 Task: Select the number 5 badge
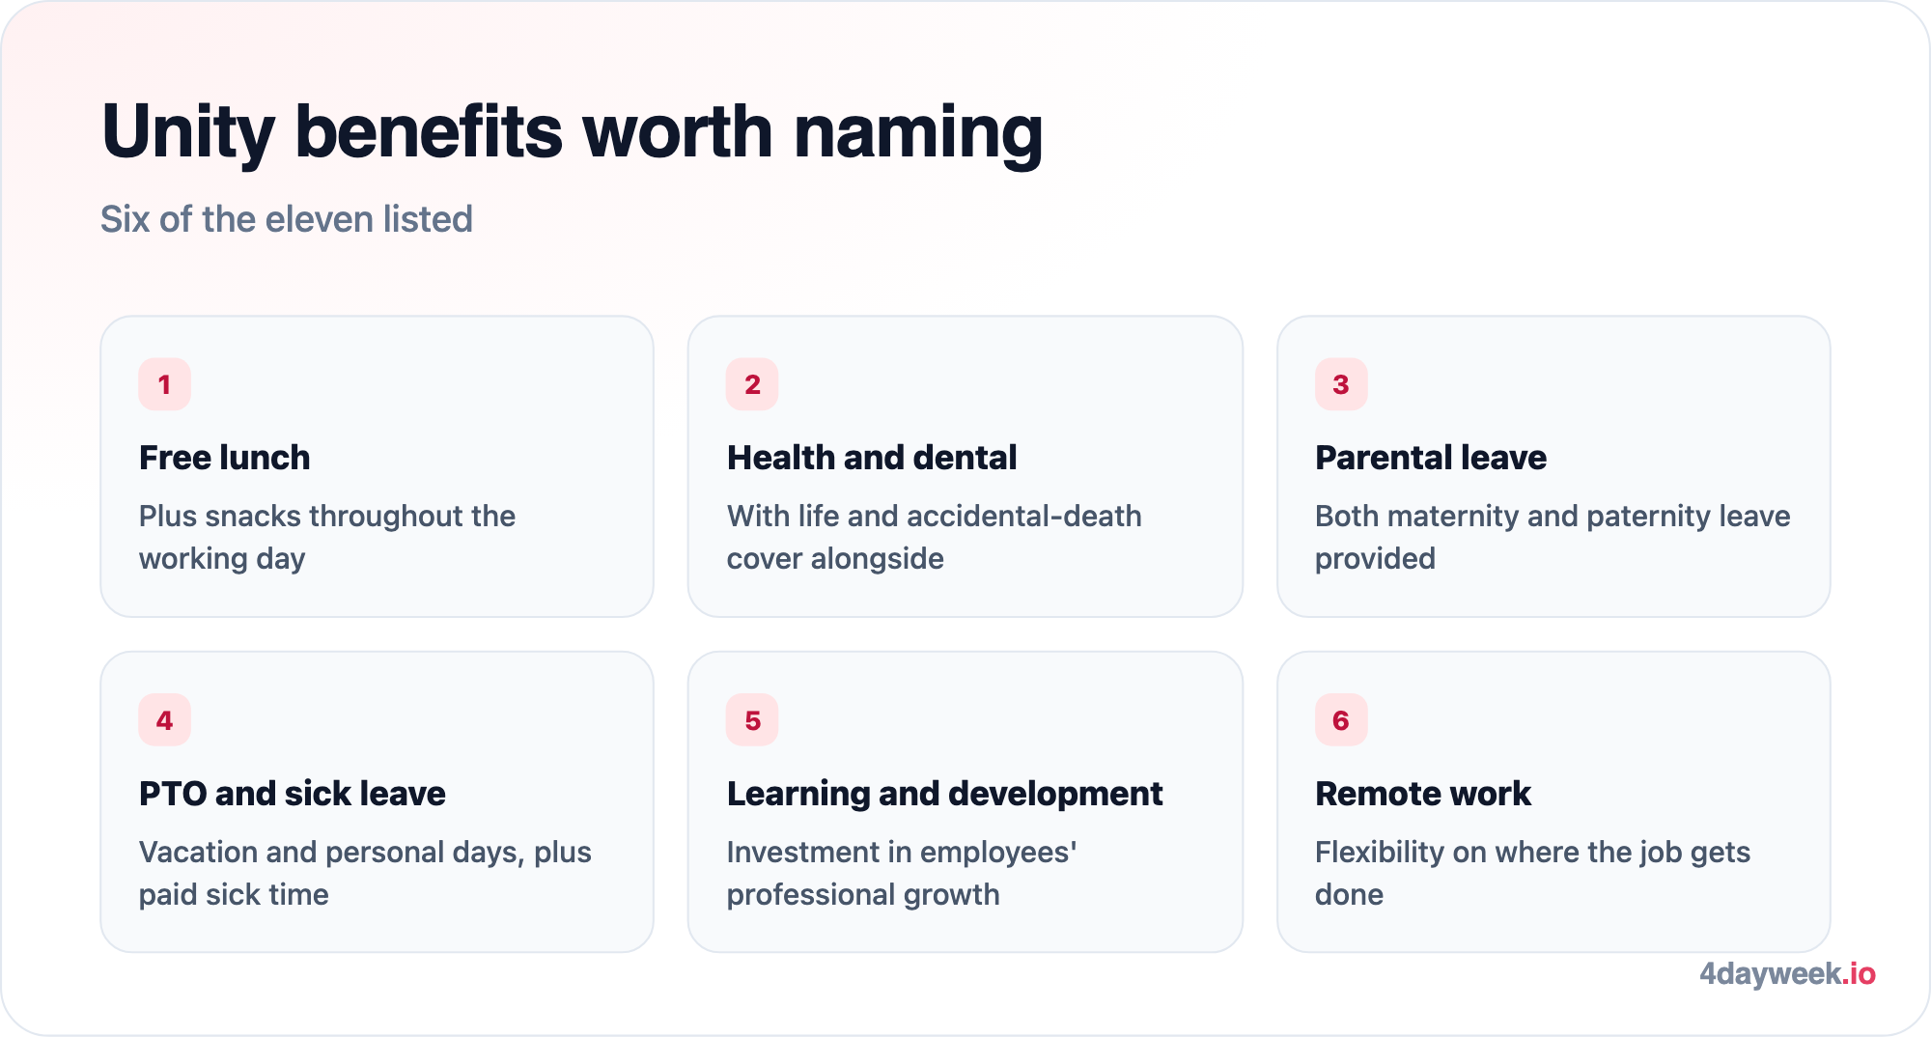pyautogui.click(x=752, y=720)
